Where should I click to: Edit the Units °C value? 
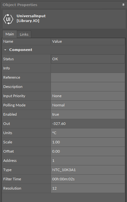pyautogui.click(x=88, y=133)
